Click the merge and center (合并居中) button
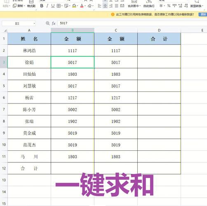Image resolution: width=207 pixels, height=206 pixels. (x=134, y=4)
